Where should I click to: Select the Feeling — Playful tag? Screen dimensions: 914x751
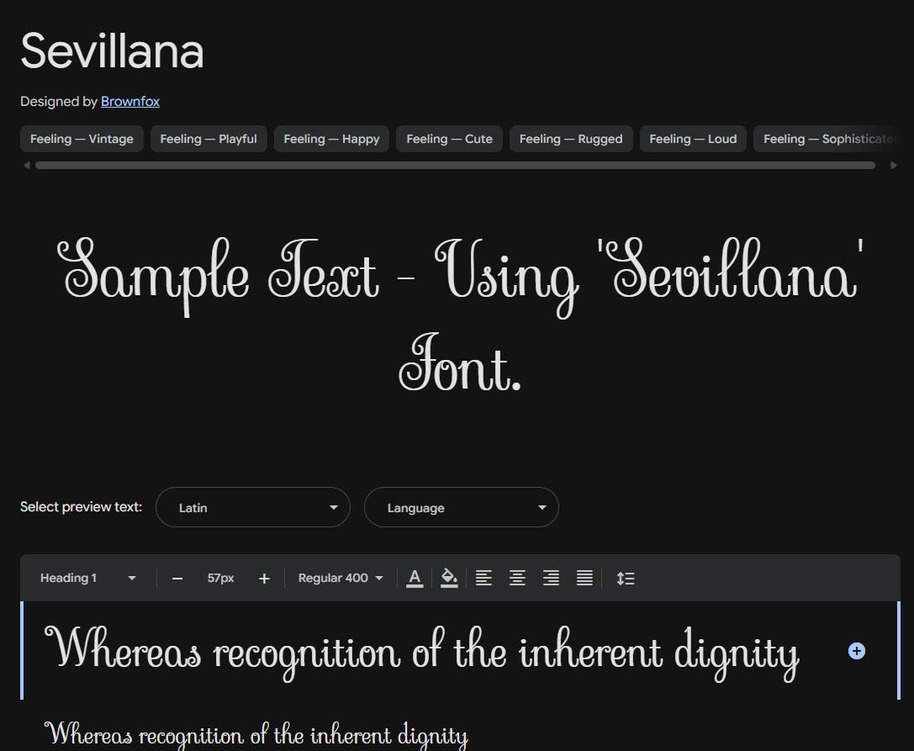(x=209, y=139)
